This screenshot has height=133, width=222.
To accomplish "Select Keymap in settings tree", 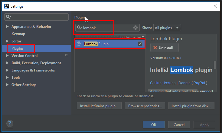I will (18, 34).
